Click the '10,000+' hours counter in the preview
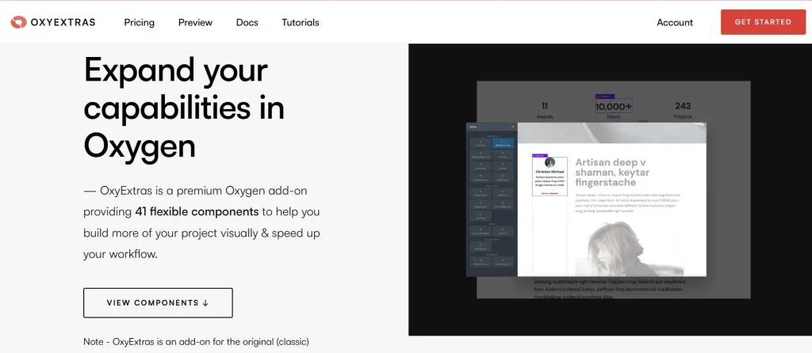Screen dimensions: 812x353 point(613,107)
